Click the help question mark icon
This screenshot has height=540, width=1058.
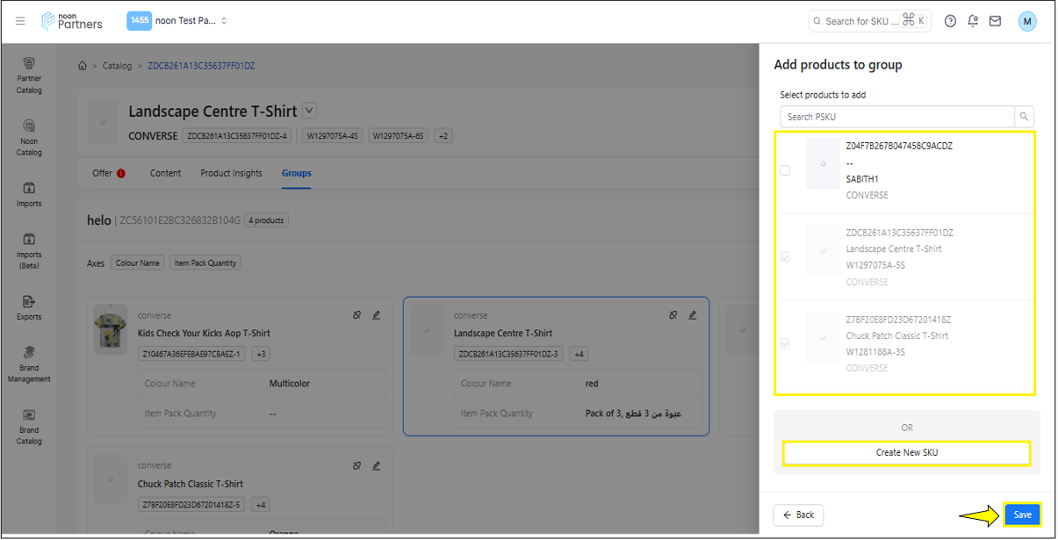[950, 21]
